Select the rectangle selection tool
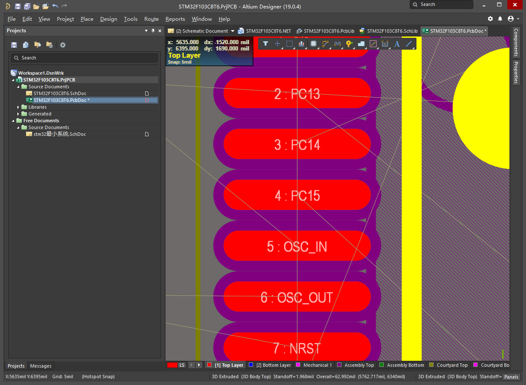This screenshot has width=526, height=385. 290,44
